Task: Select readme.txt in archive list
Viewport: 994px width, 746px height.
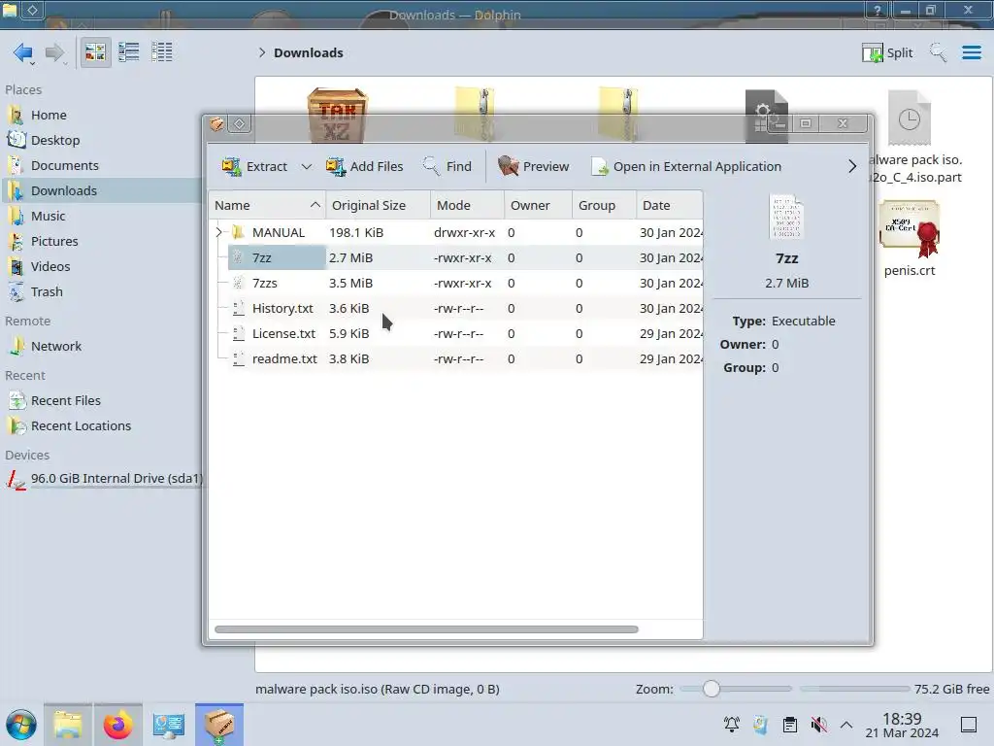Action: (x=456, y=359)
